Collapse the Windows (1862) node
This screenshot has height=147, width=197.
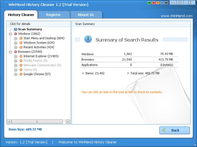10,34
